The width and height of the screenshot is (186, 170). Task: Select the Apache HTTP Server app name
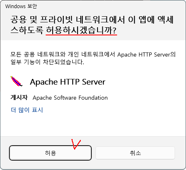click(x=68, y=82)
